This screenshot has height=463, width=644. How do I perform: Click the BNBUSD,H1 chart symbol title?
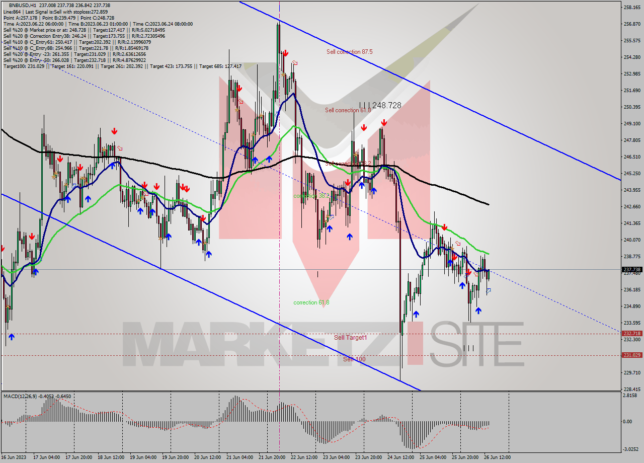coord(23,5)
